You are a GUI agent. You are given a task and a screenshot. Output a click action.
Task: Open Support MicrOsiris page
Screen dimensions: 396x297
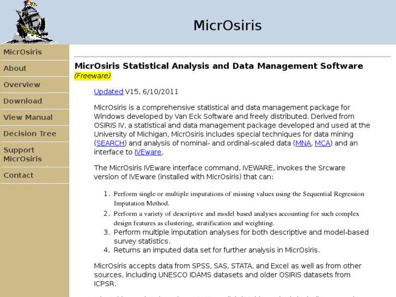(22, 154)
